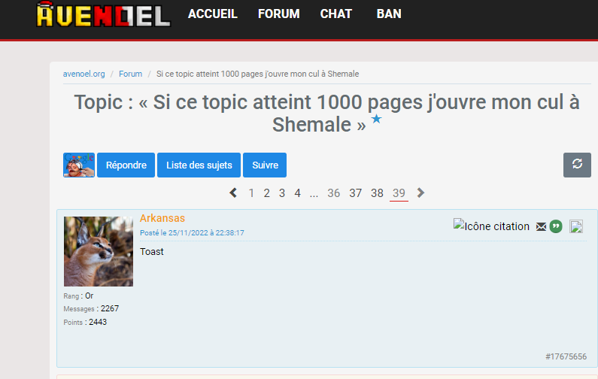
Task: Click the broken Icône citation image
Action: [x=491, y=226]
